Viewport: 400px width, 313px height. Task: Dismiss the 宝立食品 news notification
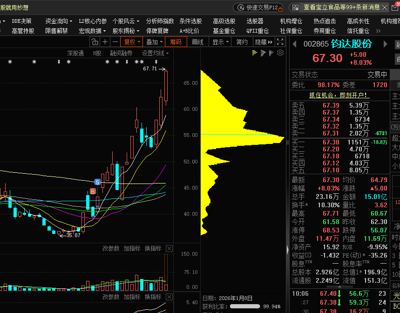pos(385,7)
